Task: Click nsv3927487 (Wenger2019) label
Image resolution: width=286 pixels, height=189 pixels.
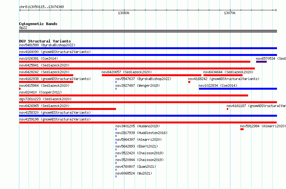Action: click(138, 85)
